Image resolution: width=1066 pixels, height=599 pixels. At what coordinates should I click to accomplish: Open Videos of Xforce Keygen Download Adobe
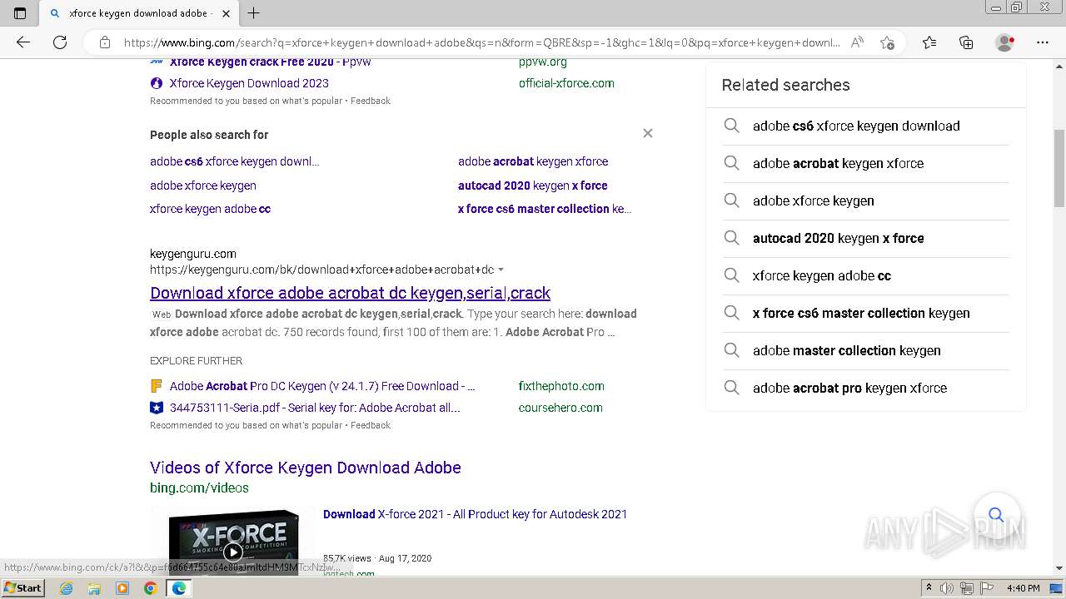(x=306, y=468)
